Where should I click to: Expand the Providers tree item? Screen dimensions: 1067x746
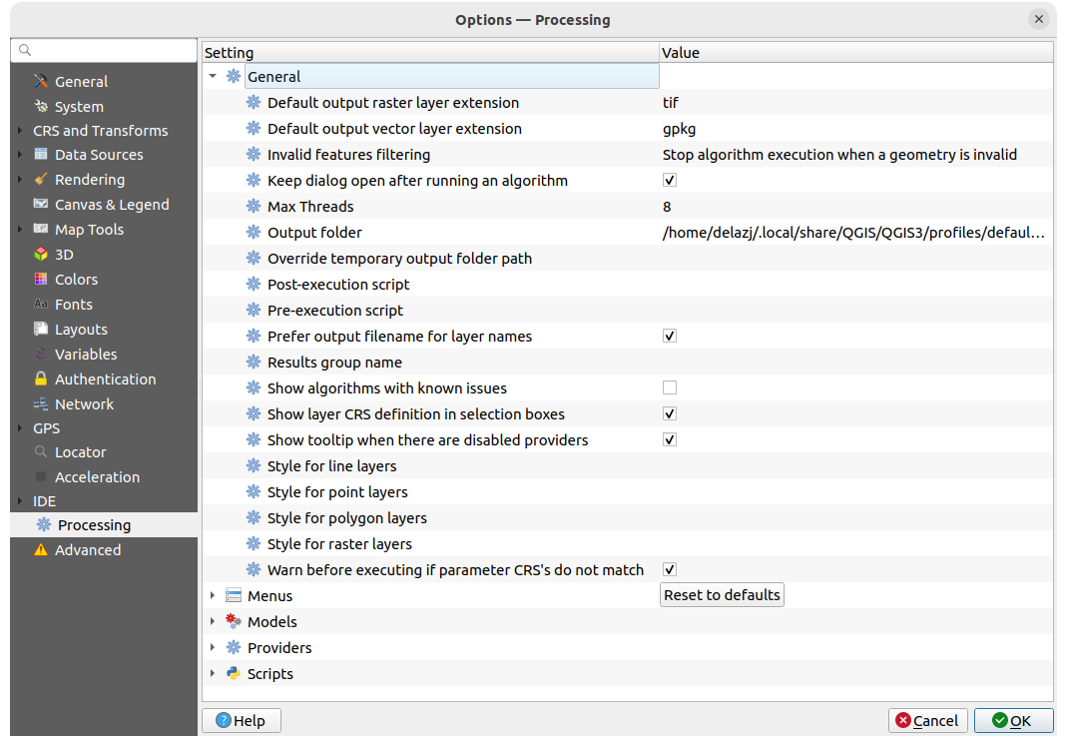tap(212, 647)
